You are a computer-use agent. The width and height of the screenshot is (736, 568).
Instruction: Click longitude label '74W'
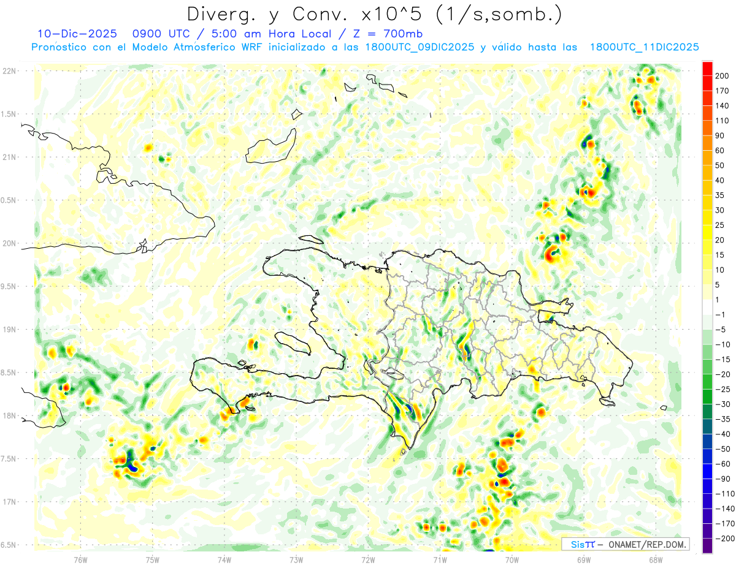coord(224,559)
